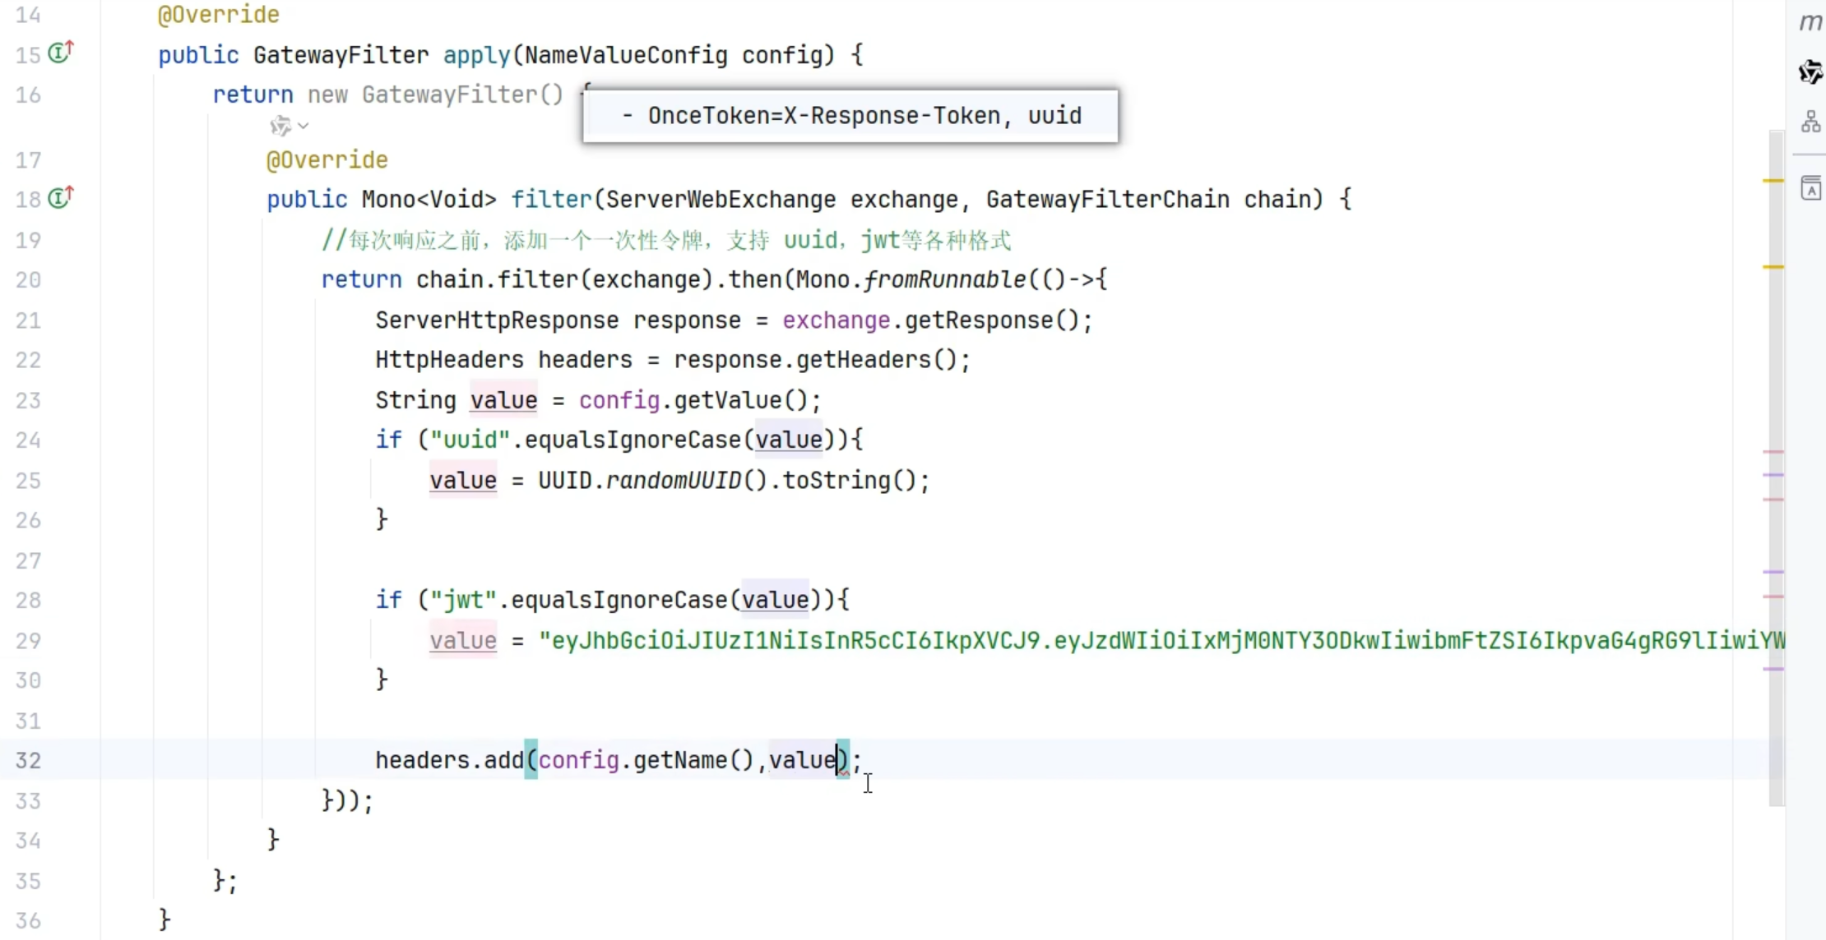Click the topmost yellow warning stripe mark
Viewport: 1826px width, 940px height.
(1773, 180)
